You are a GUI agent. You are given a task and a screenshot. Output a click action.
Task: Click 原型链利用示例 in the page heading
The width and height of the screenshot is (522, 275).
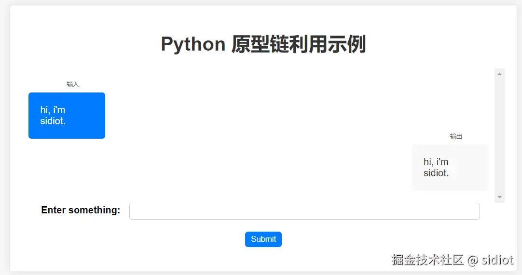click(298, 44)
